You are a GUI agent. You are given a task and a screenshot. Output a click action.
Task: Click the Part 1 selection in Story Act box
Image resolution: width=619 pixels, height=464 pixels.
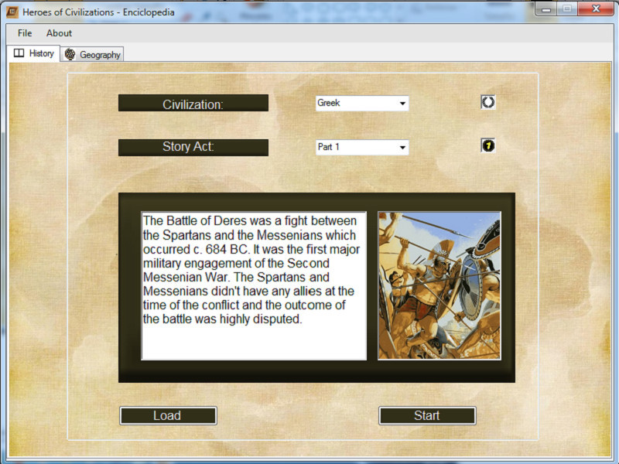pyautogui.click(x=340, y=147)
